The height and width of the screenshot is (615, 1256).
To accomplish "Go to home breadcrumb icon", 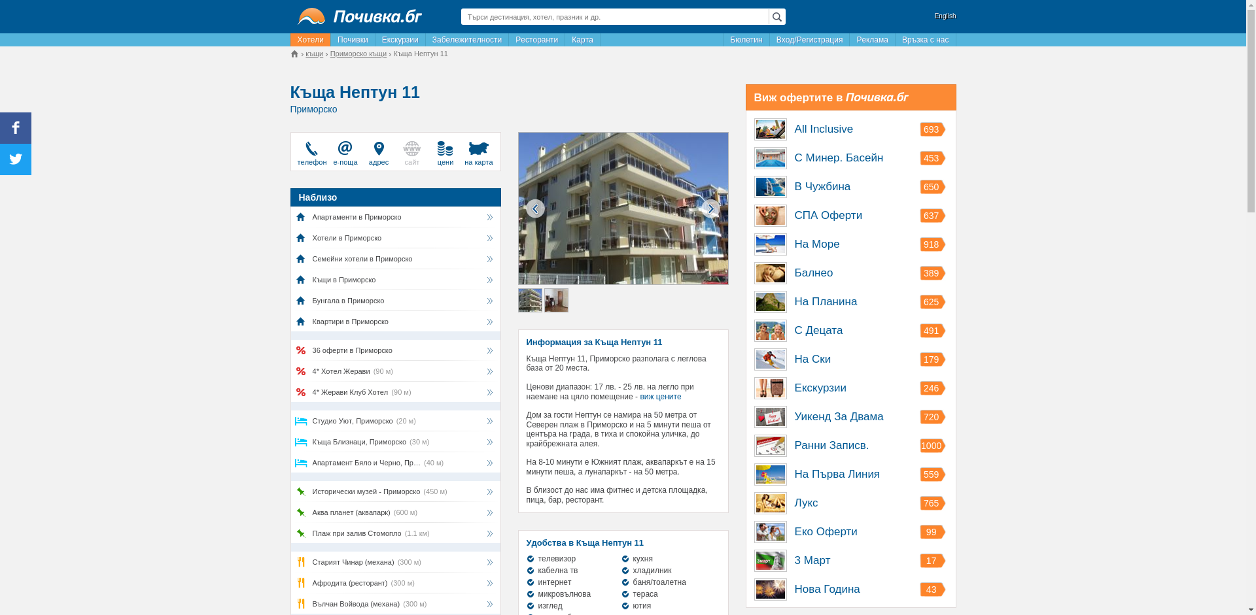I will pos(294,54).
